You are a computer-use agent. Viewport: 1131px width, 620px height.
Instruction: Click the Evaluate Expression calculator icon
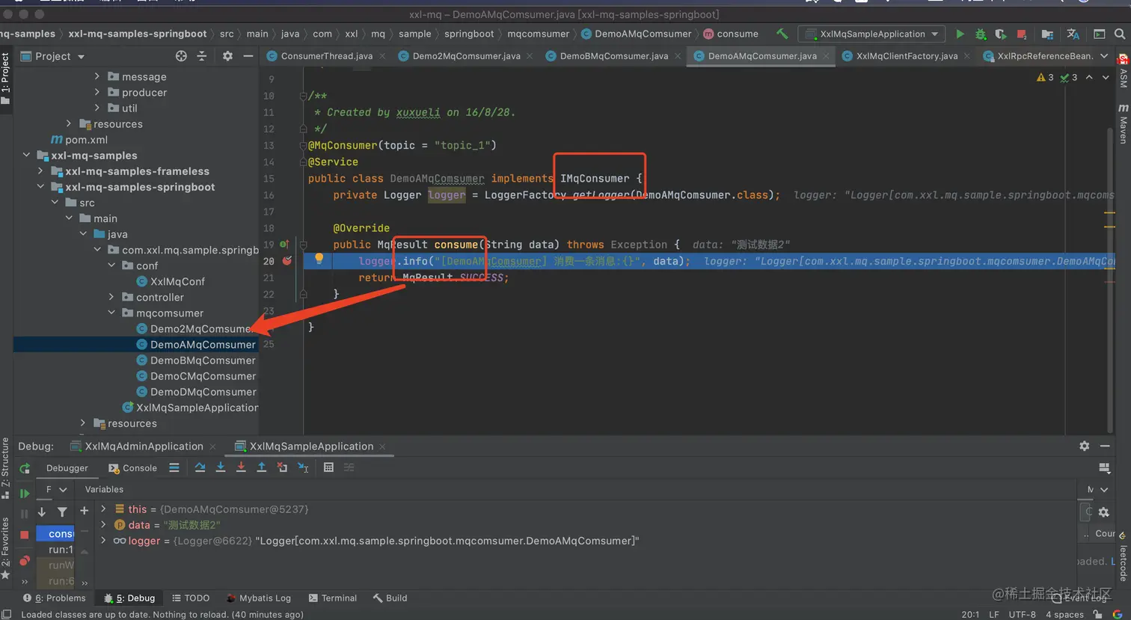pyautogui.click(x=328, y=467)
